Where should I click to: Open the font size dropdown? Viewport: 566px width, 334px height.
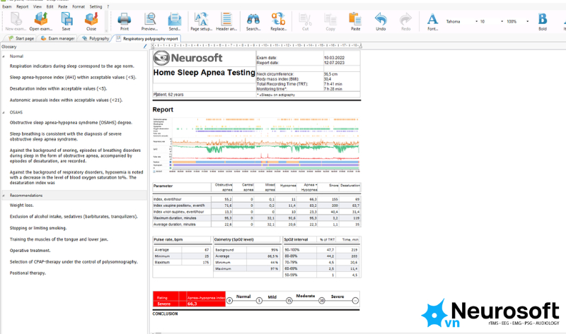(x=502, y=22)
